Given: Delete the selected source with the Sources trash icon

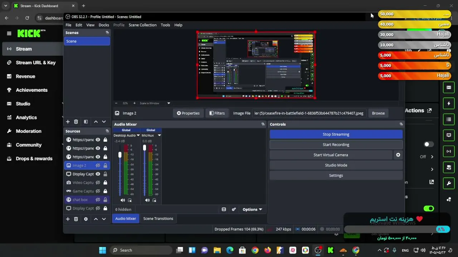Looking at the screenshot, I should pyautogui.click(x=76, y=219).
